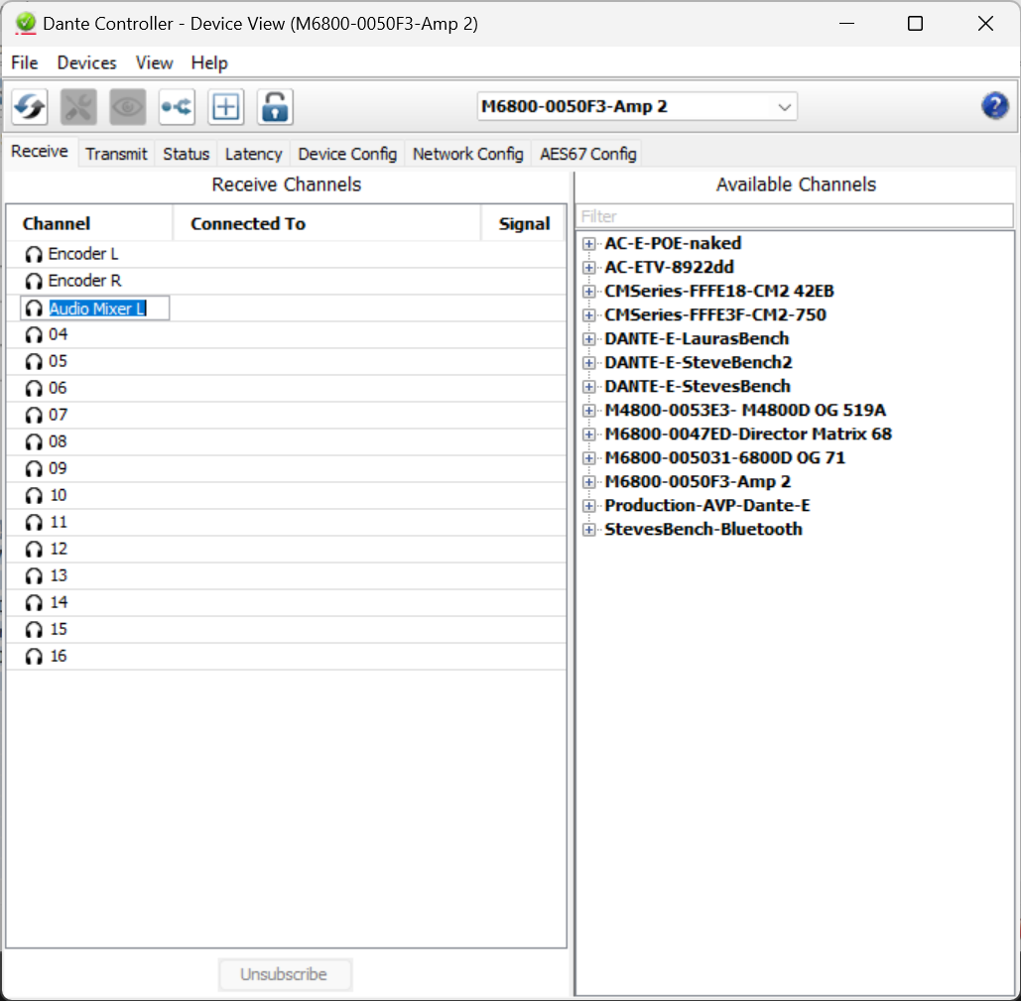The width and height of the screenshot is (1021, 1001).
Task: Switch to the Receive tab
Action: (x=40, y=152)
